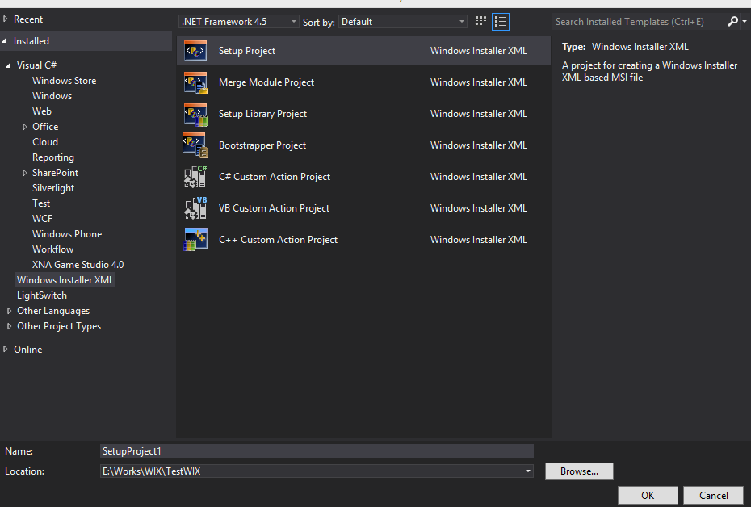The width and height of the screenshot is (751, 507).
Task: Select the Setup Library Project icon
Action: (195, 114)
